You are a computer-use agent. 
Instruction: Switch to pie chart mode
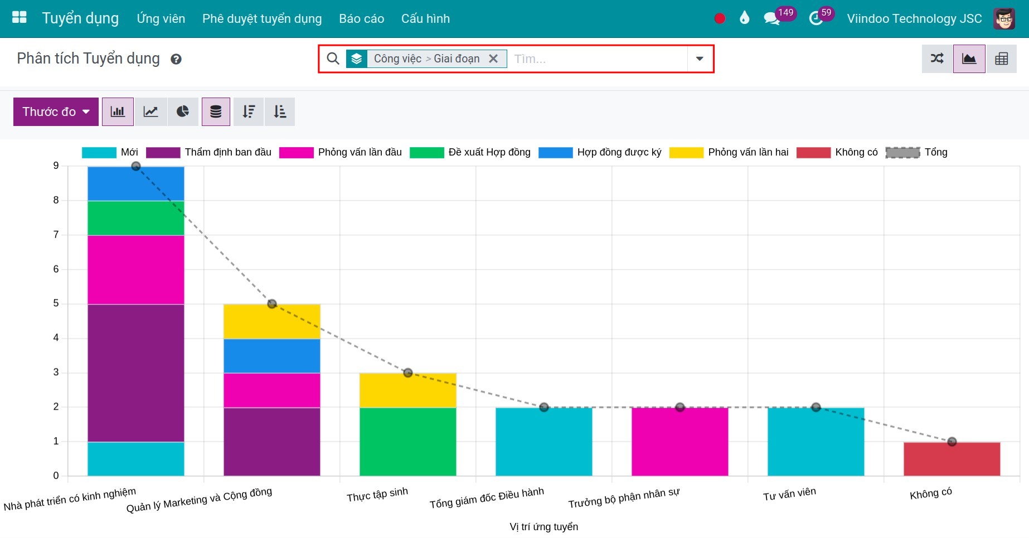coord(183,112)
